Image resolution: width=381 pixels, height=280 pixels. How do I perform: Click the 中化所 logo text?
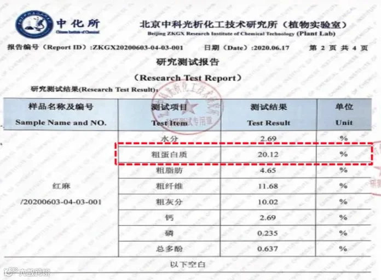click(x=78, y=24)
